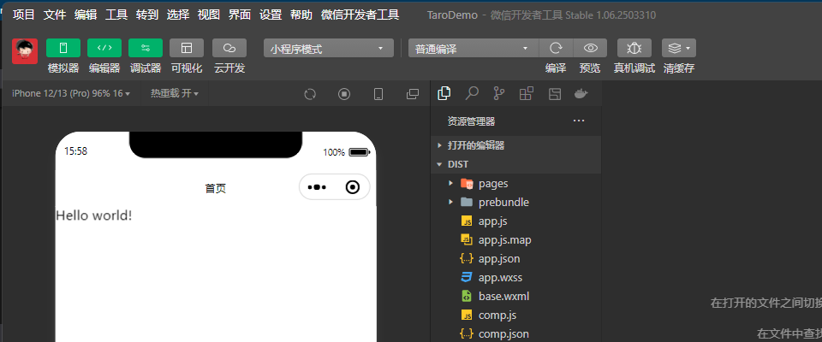Click the user avatar in toolbar
This screenshot has width=822, height=342.
click(x=25, y=51)
